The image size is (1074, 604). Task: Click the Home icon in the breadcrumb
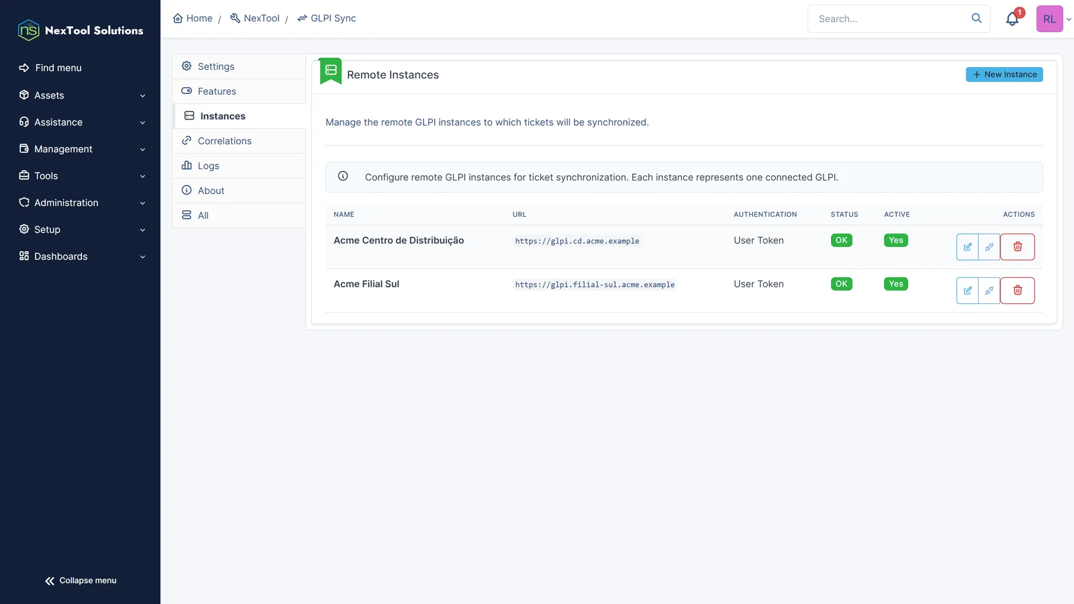point(178,18)
